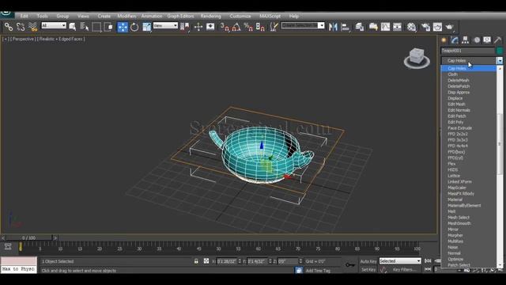Click the Render Production teapot icon
Viewport: 506px width, 285px height.
click(x=450, y=27)
